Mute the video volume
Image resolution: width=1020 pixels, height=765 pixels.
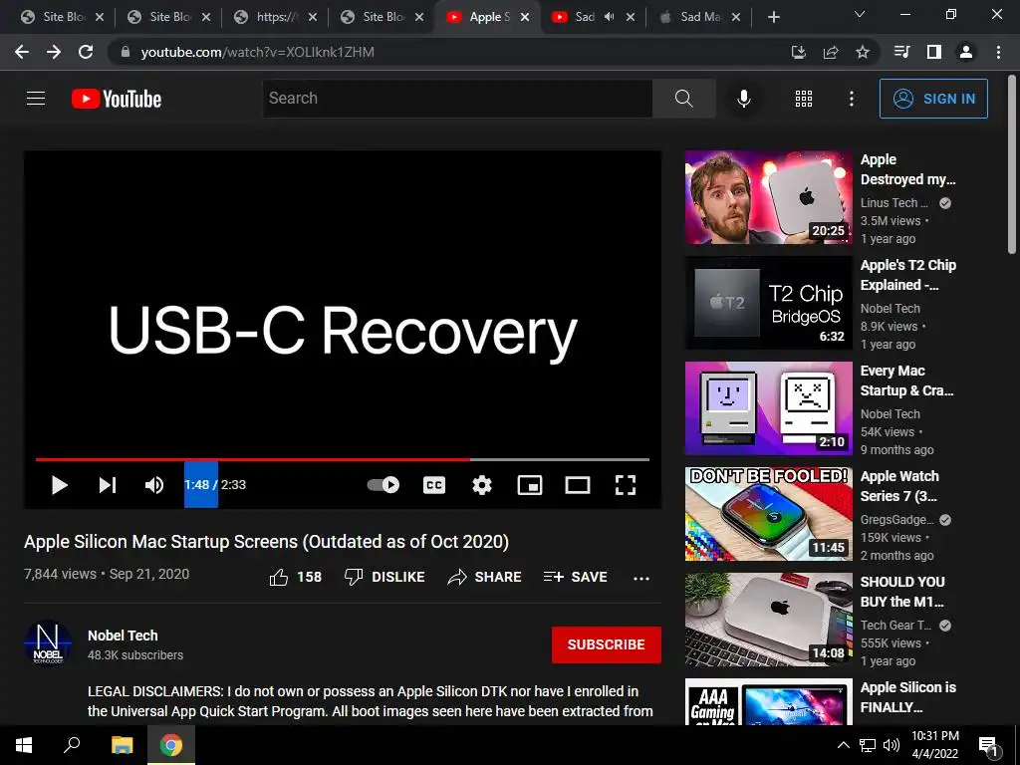pos(154,485)
